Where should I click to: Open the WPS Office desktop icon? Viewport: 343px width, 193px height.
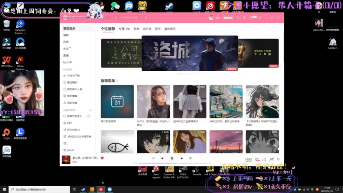coord(6,62)
